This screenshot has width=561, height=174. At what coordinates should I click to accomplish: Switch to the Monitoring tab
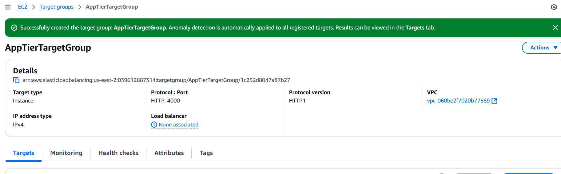pos(66,153)
